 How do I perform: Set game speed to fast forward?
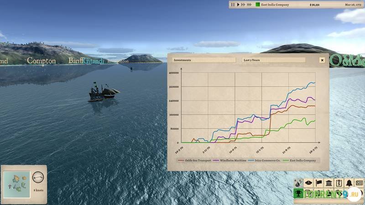coord(243,5)
